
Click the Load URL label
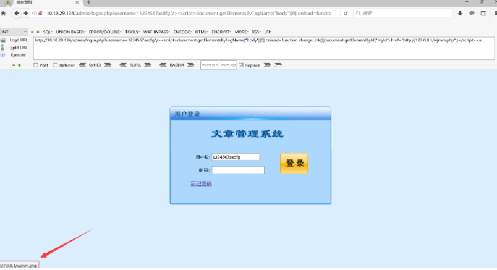pos(19,40)
